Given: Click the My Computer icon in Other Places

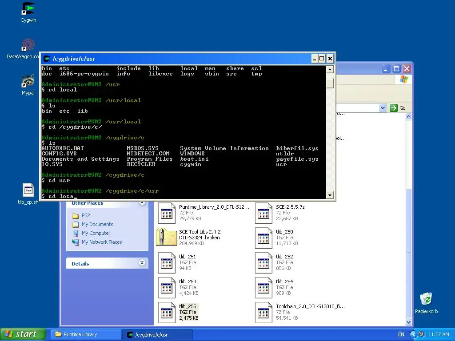Looking at the screenshot, I should [76, 234].
